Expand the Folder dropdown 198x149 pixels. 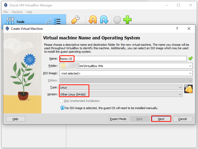click(x=190, y=66)
